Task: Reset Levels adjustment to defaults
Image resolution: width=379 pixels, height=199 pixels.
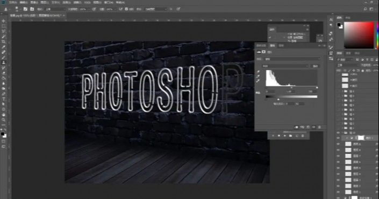Action: tap(308, 127)
